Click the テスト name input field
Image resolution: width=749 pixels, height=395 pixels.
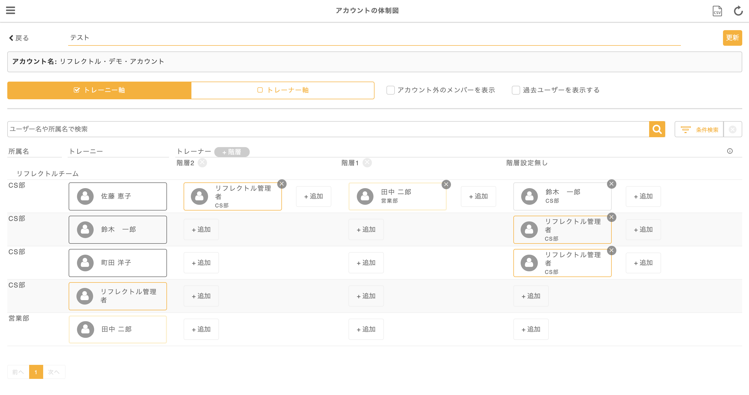coord(374,38)
